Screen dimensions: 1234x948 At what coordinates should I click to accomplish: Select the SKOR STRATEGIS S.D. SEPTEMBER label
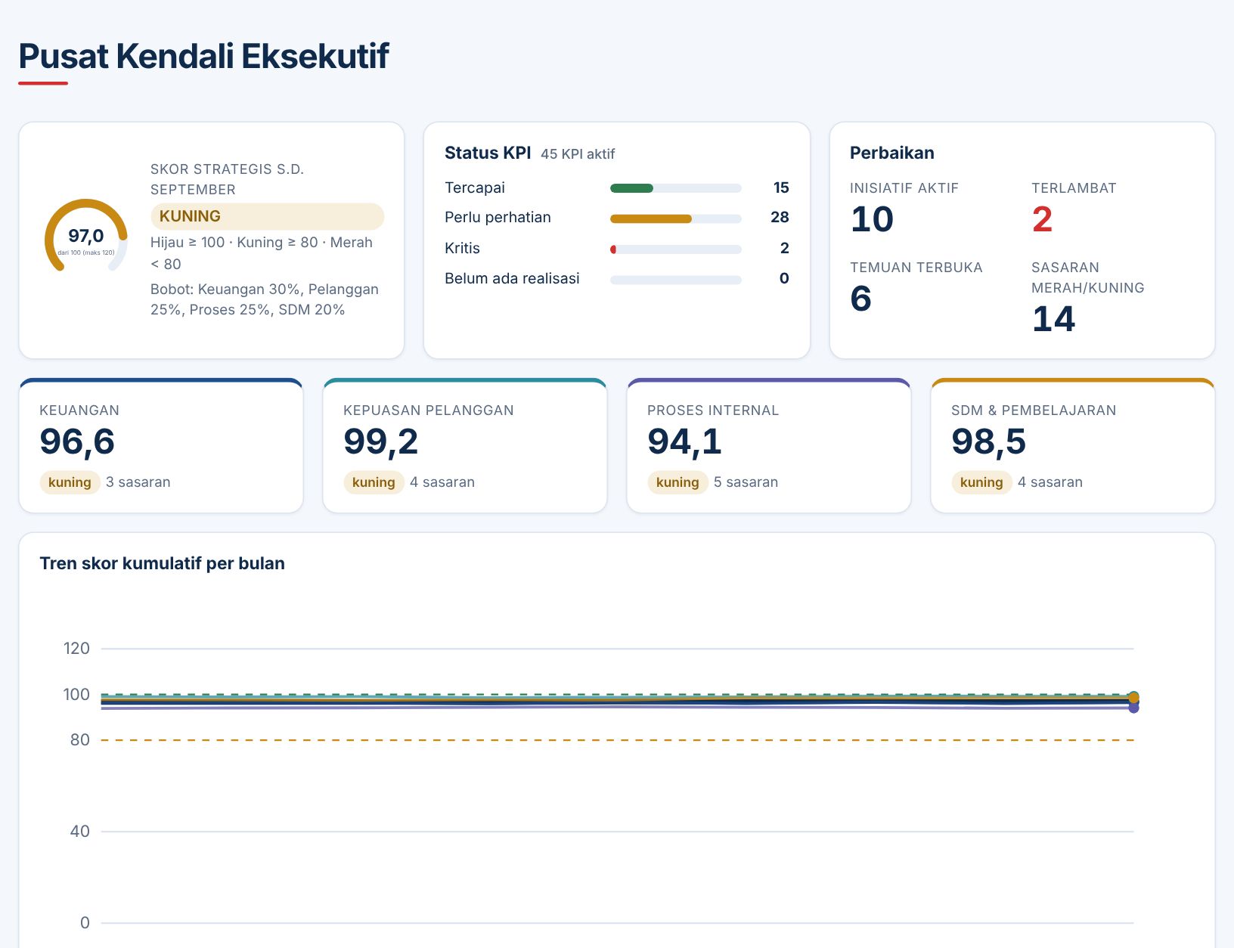(x=227, y=179)
